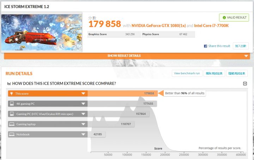Viewport: 254px width, 160px height.
Task: Click the NVIDIA GeForce GTX 1080(1x) link
Action: [159, 26]
